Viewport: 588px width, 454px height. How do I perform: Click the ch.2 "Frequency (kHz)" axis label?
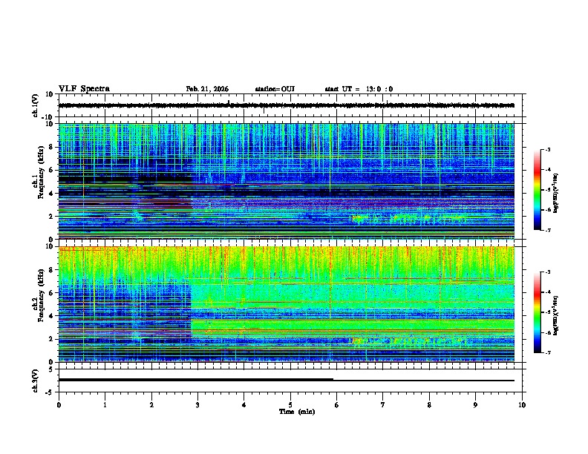click(40, 295)
